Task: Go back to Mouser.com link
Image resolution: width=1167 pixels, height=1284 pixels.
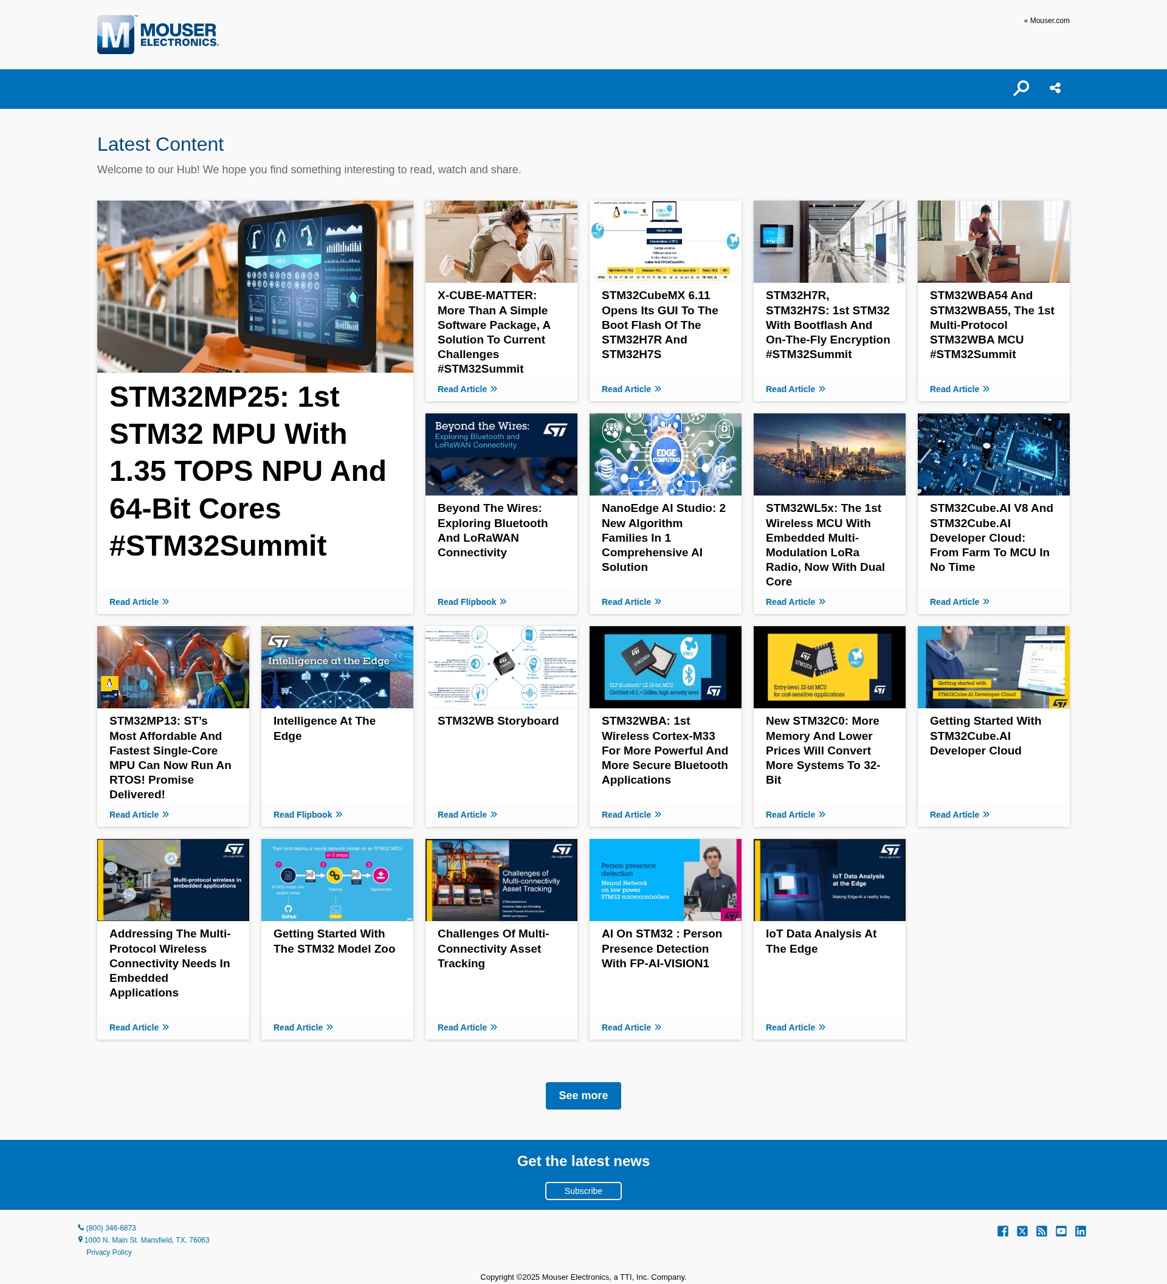Action: (x=1046, y=21)
